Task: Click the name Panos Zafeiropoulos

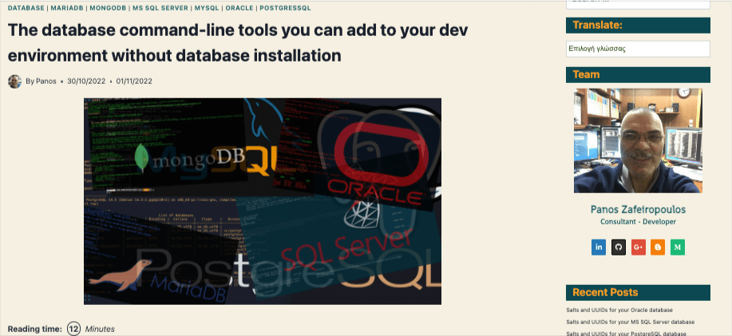Action: point(638,210)
